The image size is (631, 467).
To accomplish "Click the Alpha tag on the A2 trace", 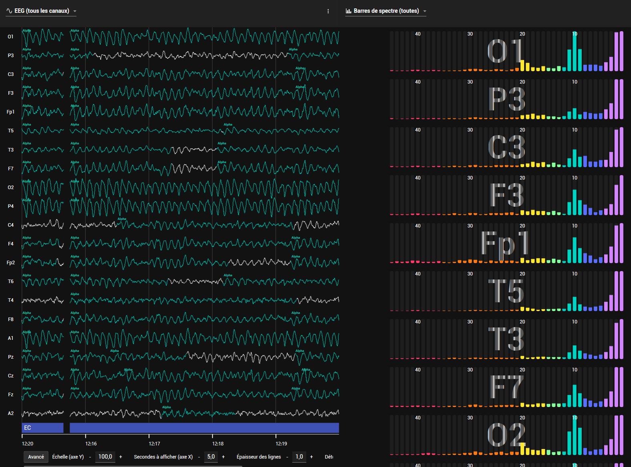I will tap(167, 407).
